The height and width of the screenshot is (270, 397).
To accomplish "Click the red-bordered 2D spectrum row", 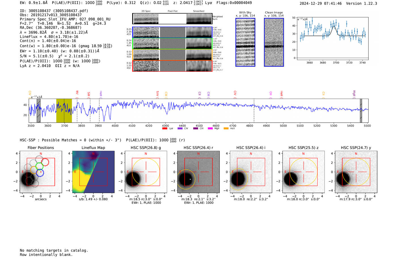I will click(172, 66).
